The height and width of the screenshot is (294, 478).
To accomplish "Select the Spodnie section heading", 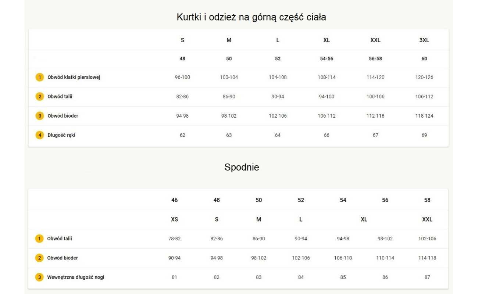I will pyautogui.click(x=242, y=167).
